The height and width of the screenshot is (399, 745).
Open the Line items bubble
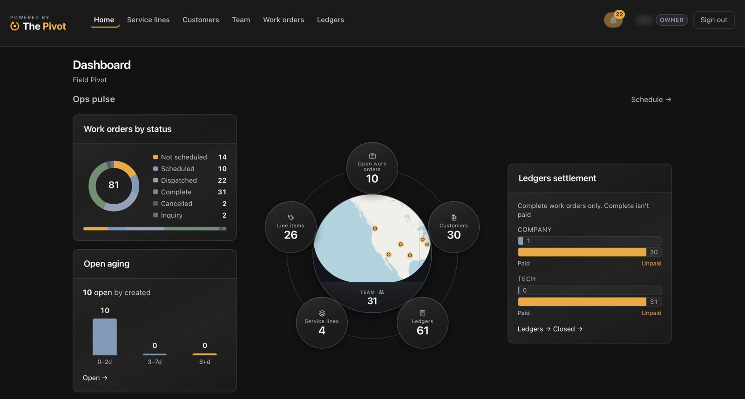coord(291,227)
